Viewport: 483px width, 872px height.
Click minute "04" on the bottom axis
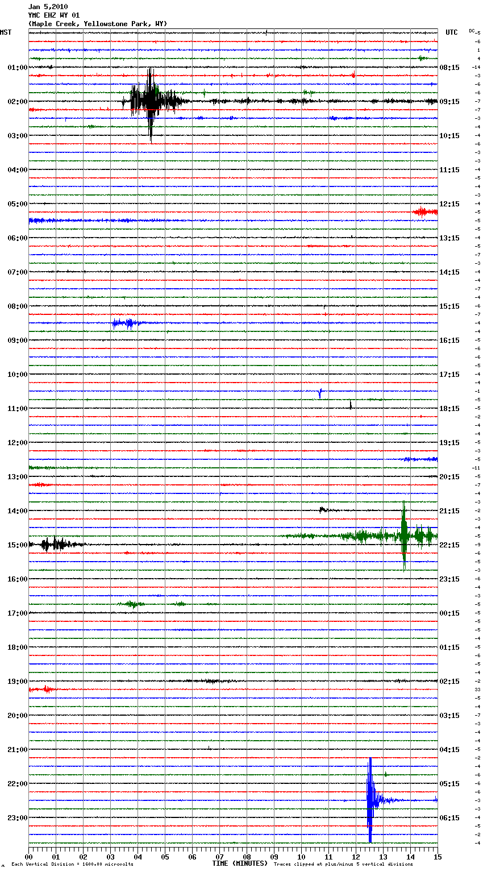138,856
